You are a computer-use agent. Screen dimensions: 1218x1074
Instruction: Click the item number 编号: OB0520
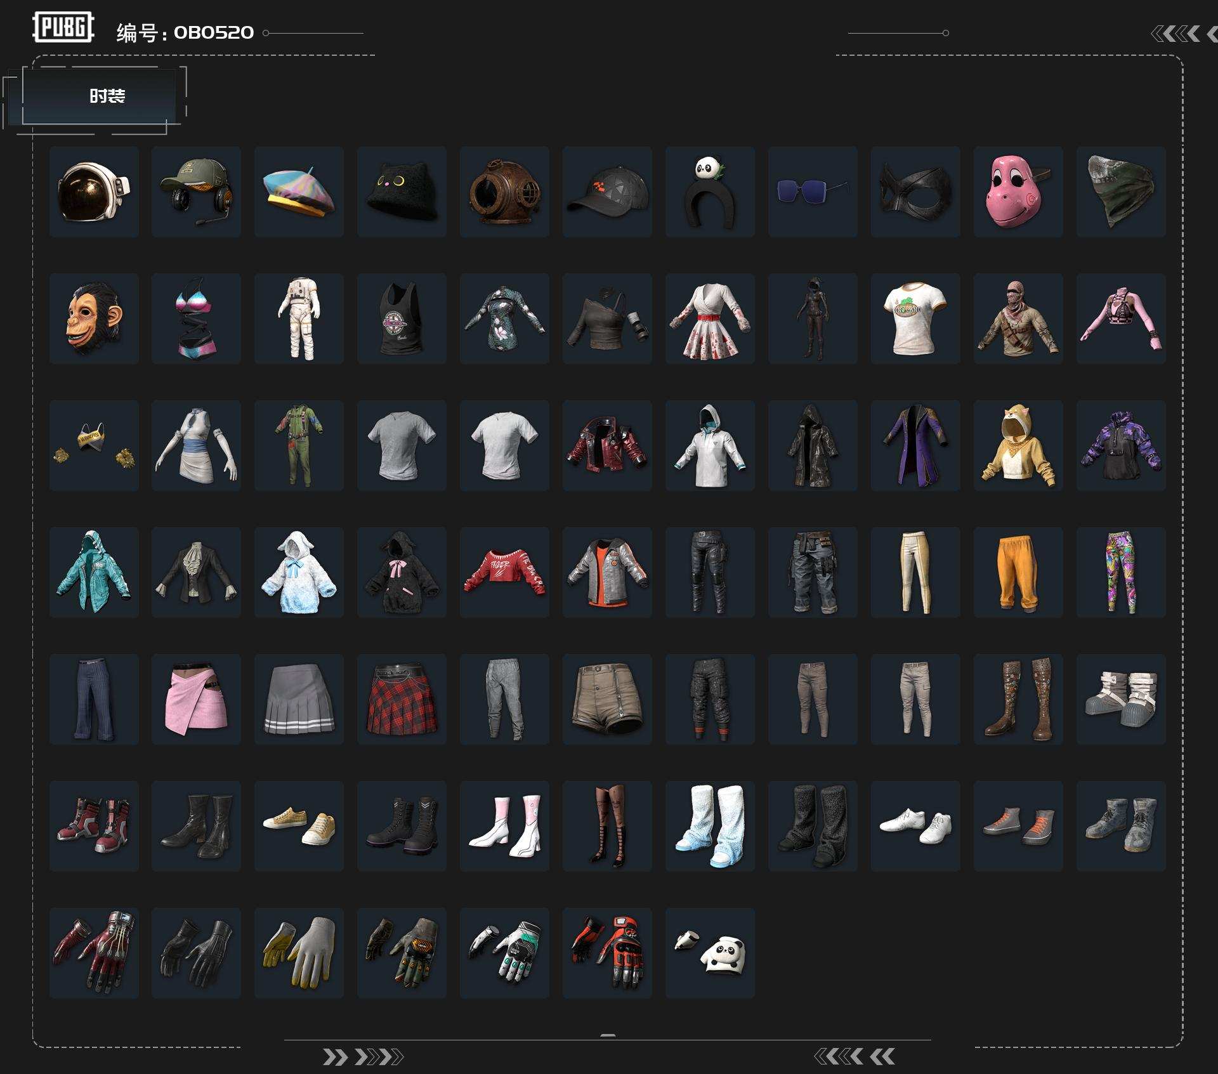(x=185, y=32)
